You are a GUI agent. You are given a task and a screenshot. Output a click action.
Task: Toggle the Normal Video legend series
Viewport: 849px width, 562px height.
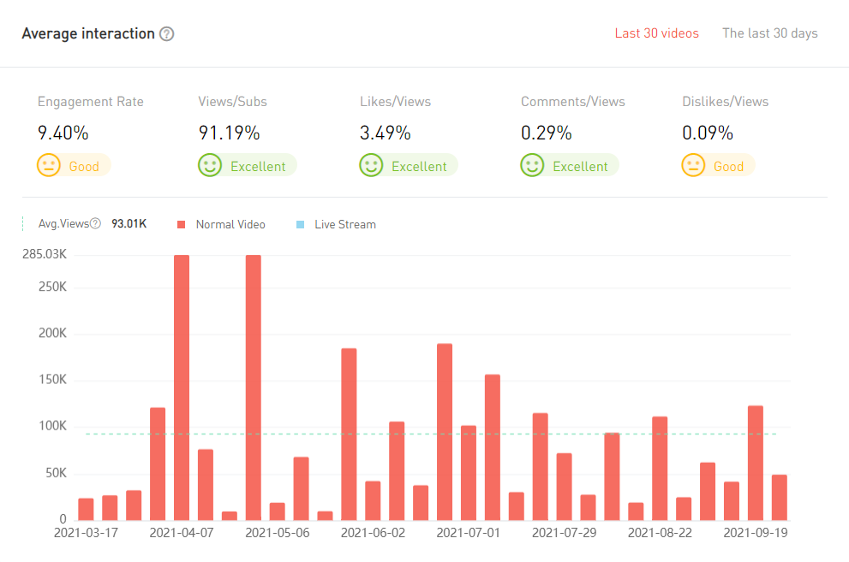[230, 225]
